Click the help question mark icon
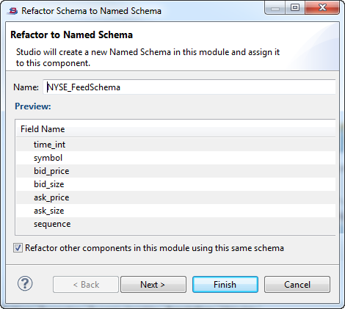Screen dimensions: 345x309 click(25, 283)
